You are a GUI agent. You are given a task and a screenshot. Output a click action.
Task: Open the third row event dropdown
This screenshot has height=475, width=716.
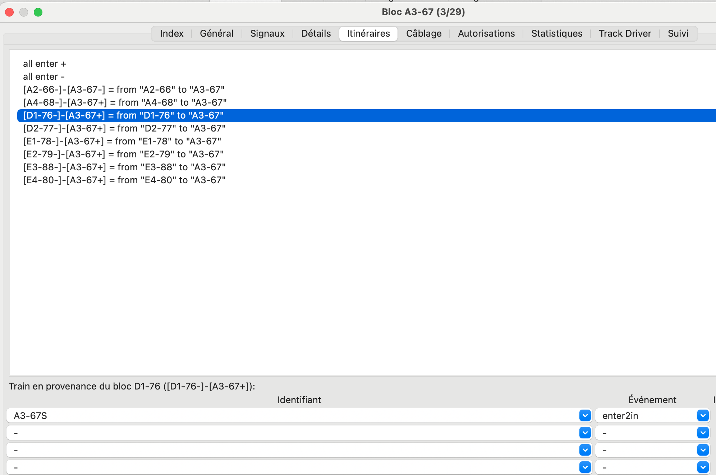click(703, 450)
